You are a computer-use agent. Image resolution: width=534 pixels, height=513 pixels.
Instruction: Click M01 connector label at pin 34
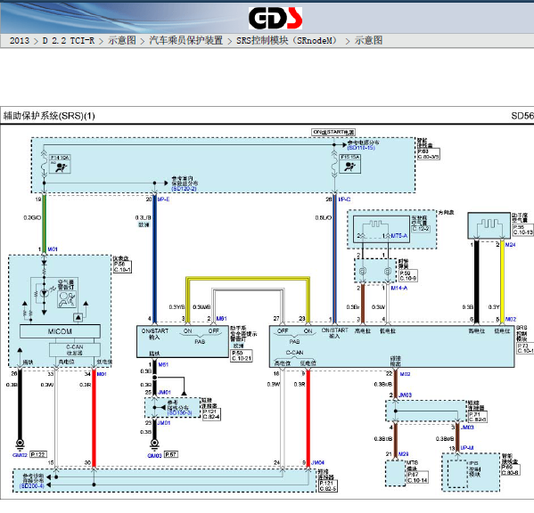(102, 374)
